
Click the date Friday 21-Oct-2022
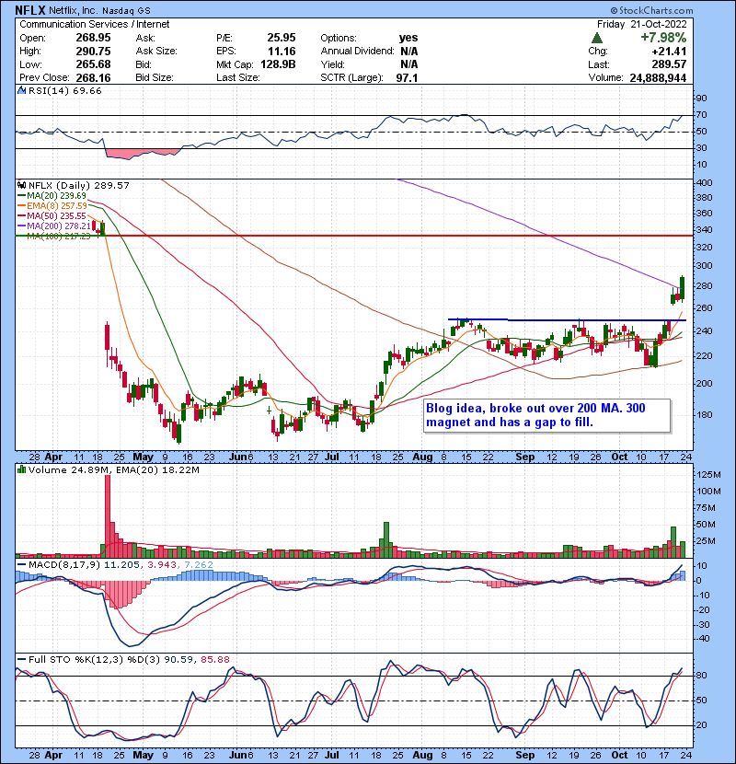(641, 24)
